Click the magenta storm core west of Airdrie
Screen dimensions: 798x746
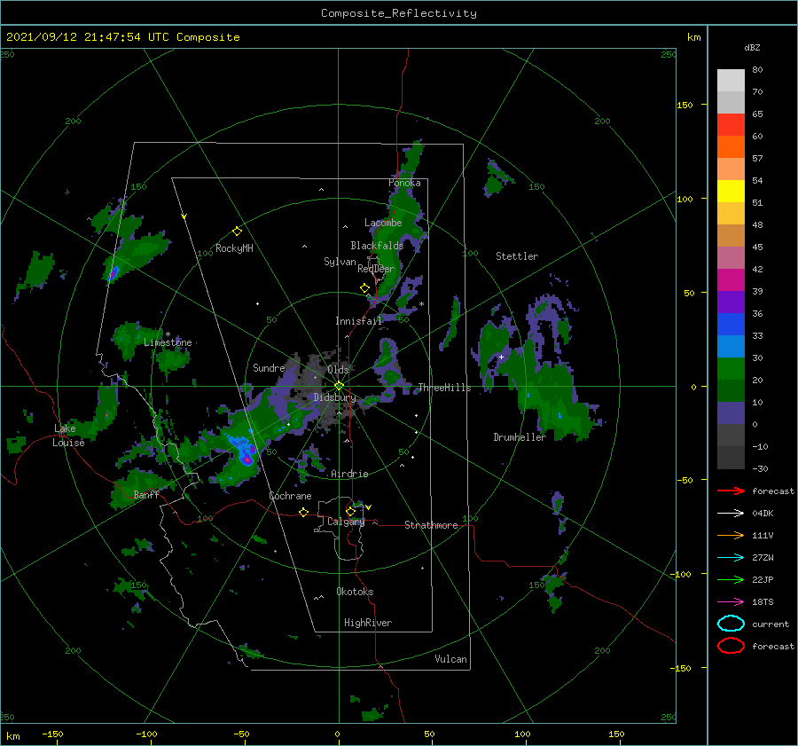(247, 459)
